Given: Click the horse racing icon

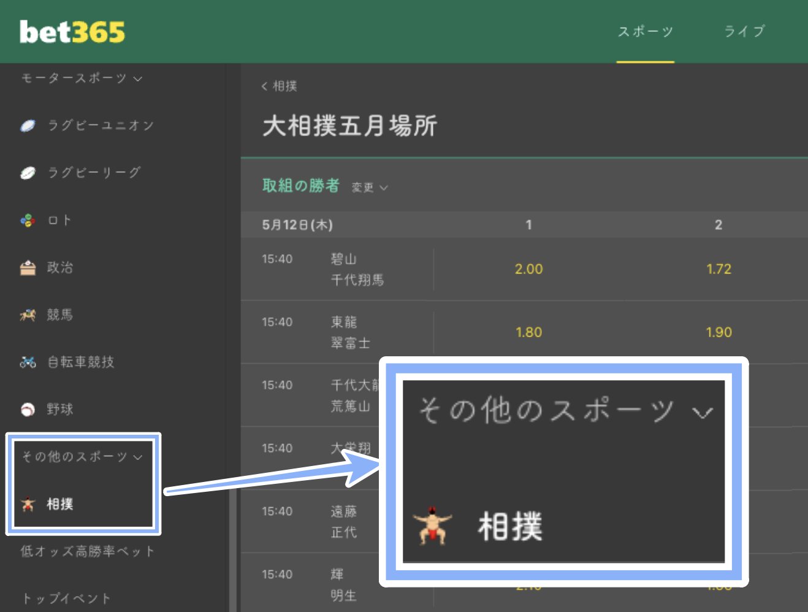Looking at the screenshot, I should click(28, 315).
